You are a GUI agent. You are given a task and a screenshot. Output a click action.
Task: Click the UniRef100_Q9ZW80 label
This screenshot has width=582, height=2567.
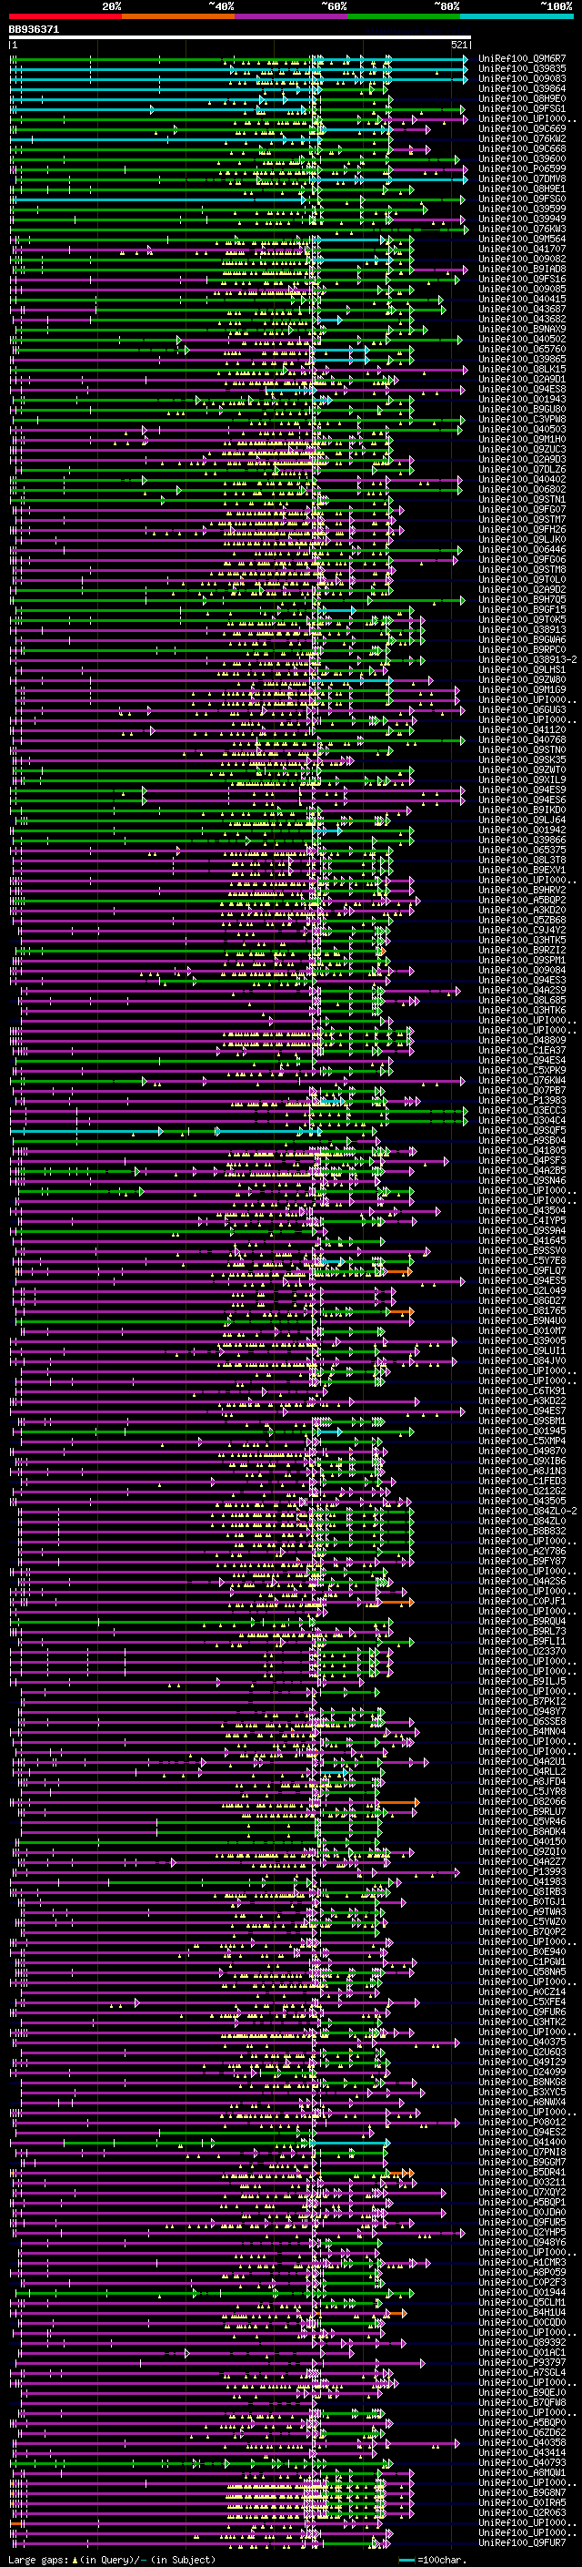(522, 679)
